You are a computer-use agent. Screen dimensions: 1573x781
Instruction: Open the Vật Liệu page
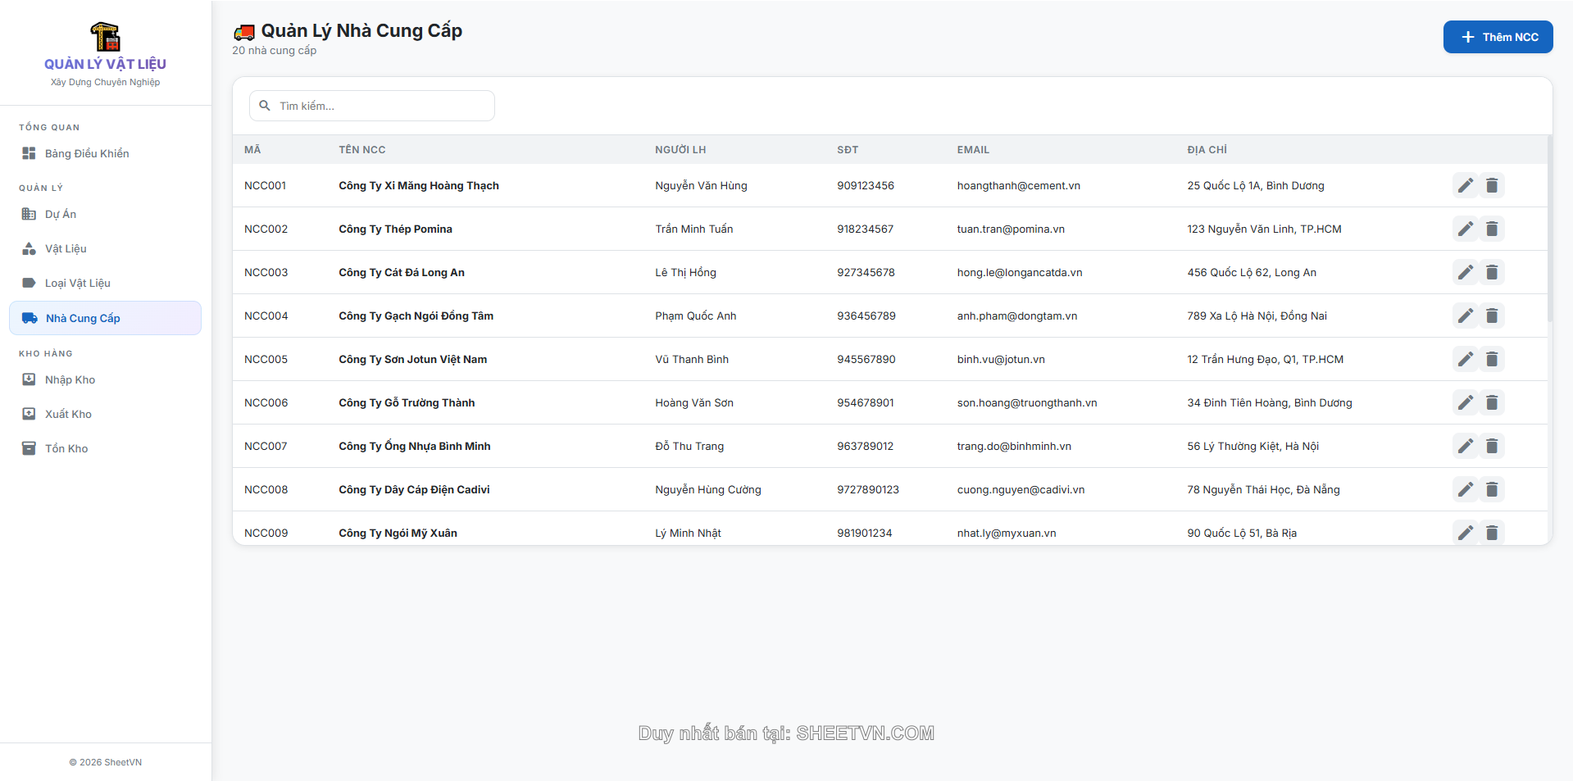[x=66, y=248]
